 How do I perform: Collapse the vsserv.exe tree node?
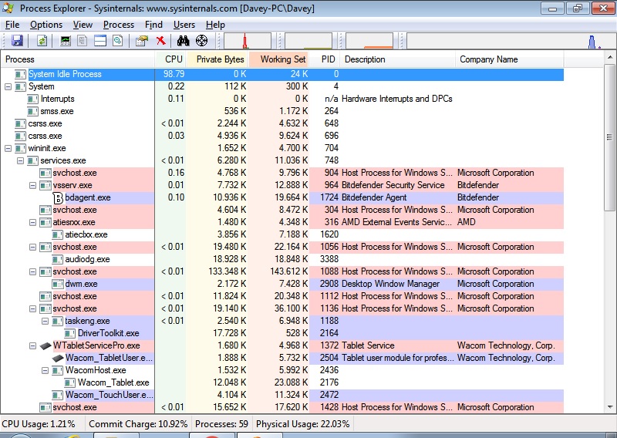point(33,185)
